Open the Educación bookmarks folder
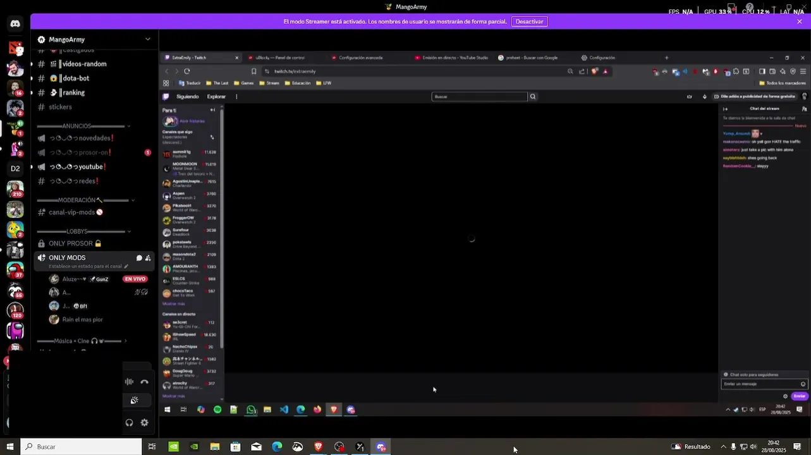The image size is (811, 455). click(x=298, y=83)
